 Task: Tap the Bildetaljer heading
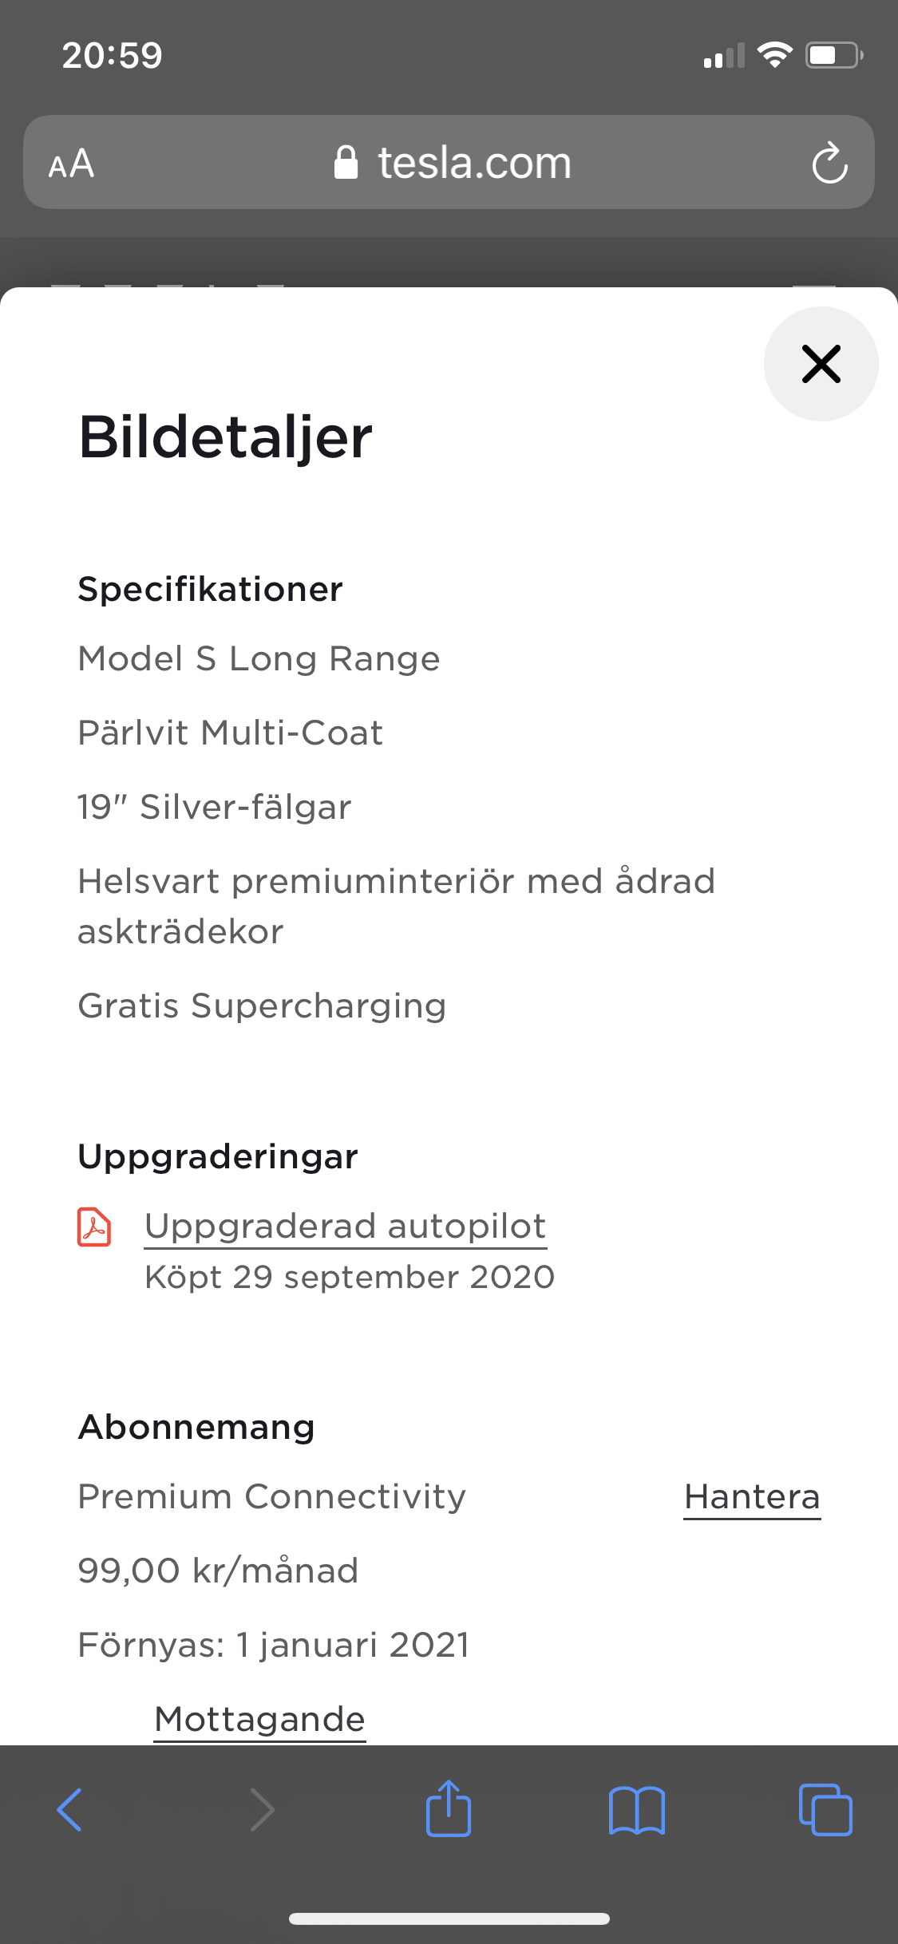[226, 437]
